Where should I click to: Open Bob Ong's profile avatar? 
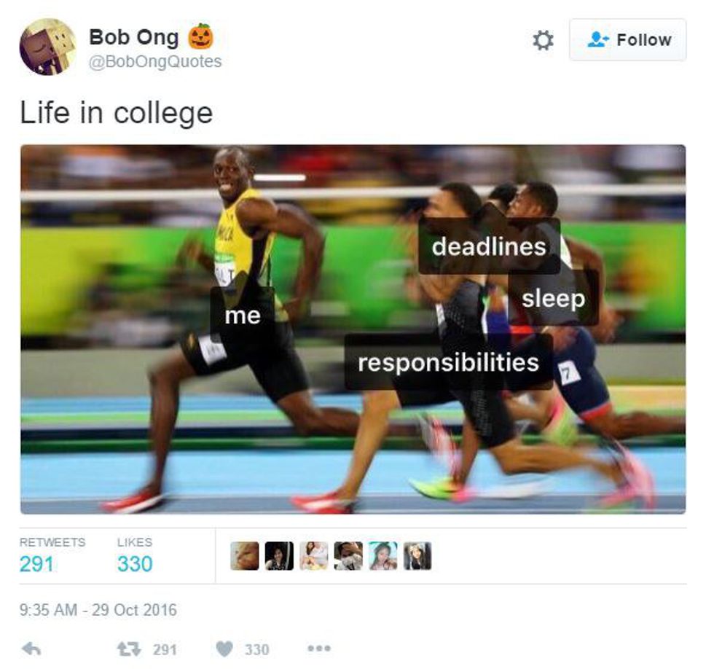(x=47, y=47)
